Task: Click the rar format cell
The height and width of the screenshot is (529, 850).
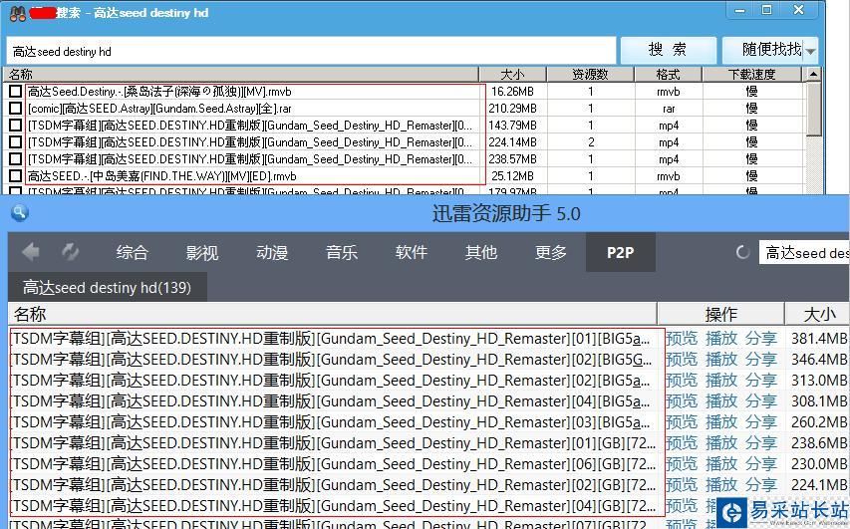Action: [669, 109]
